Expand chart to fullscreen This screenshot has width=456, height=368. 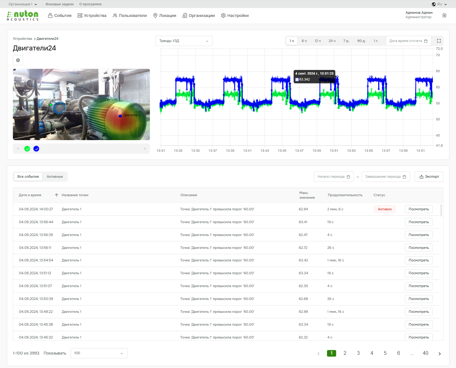(x=439, y=41)
